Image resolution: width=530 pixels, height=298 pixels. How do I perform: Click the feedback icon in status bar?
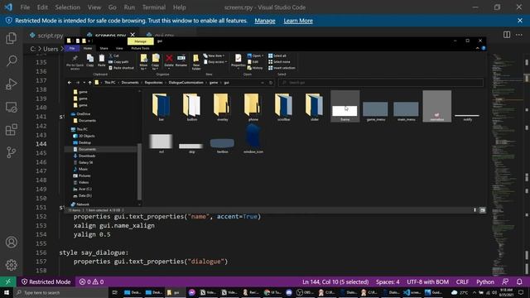(505, 281)
